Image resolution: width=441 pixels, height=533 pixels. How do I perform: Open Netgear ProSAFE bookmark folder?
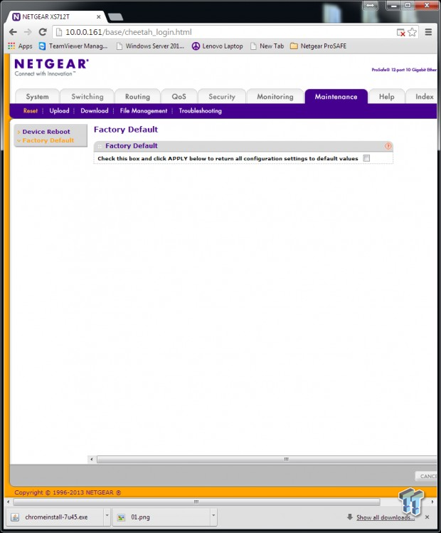318,46
